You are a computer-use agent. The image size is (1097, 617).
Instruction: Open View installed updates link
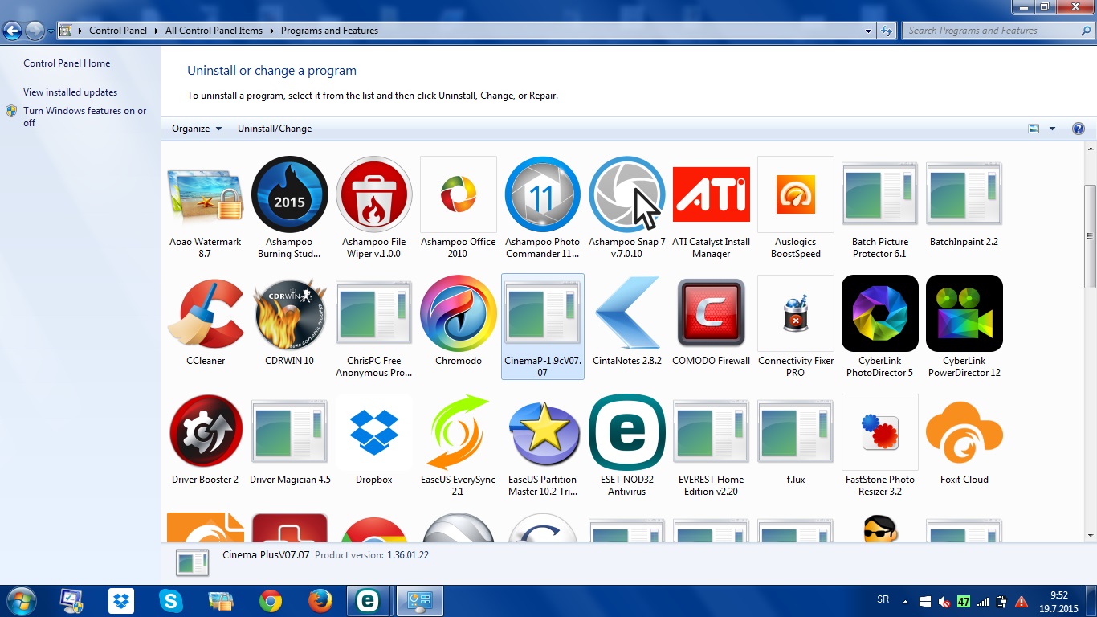[70, 92]
